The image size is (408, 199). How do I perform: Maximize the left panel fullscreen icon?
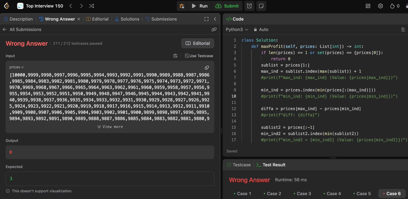206,19
